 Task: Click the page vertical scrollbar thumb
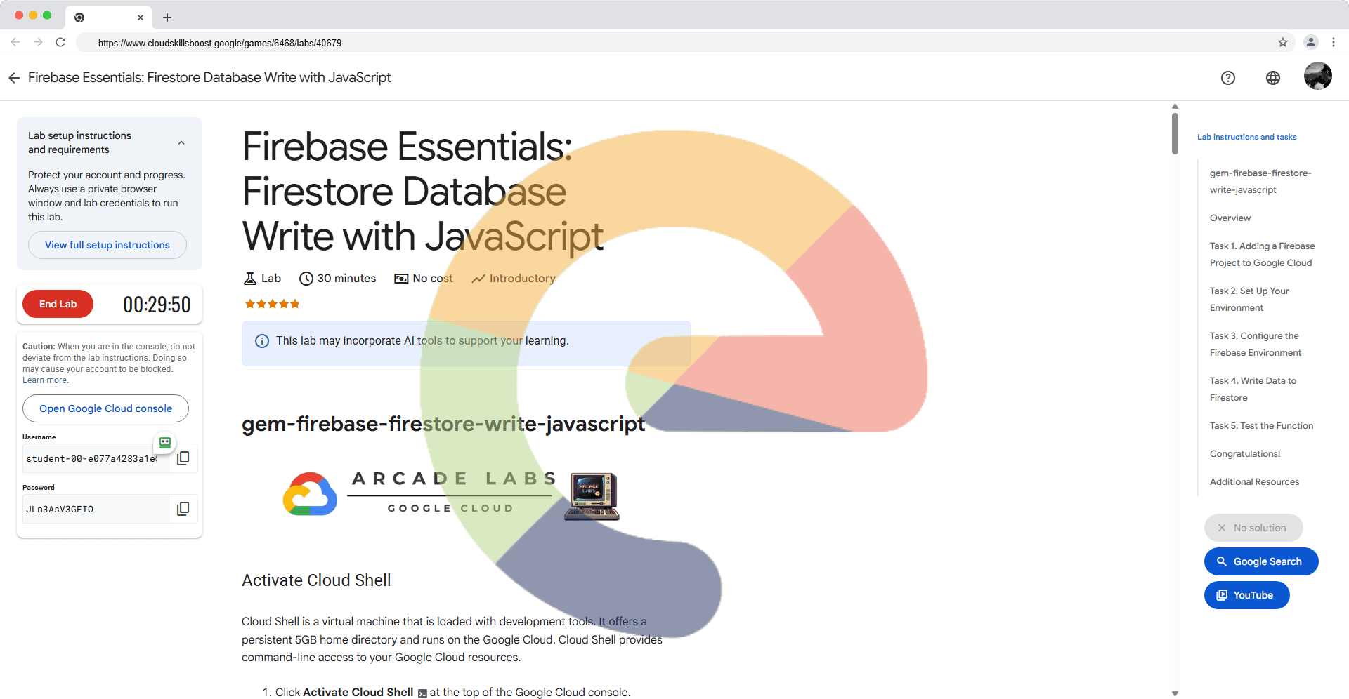1175,132
